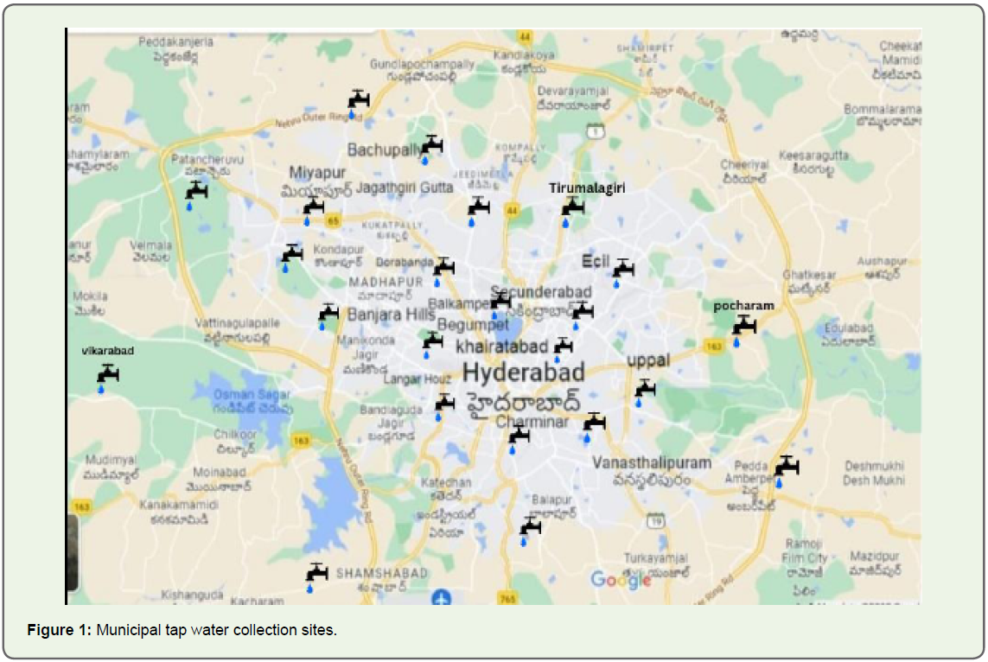Click the Turkayamjal place label
Viewport: 988px width, 662px height.
coord(656,558)
